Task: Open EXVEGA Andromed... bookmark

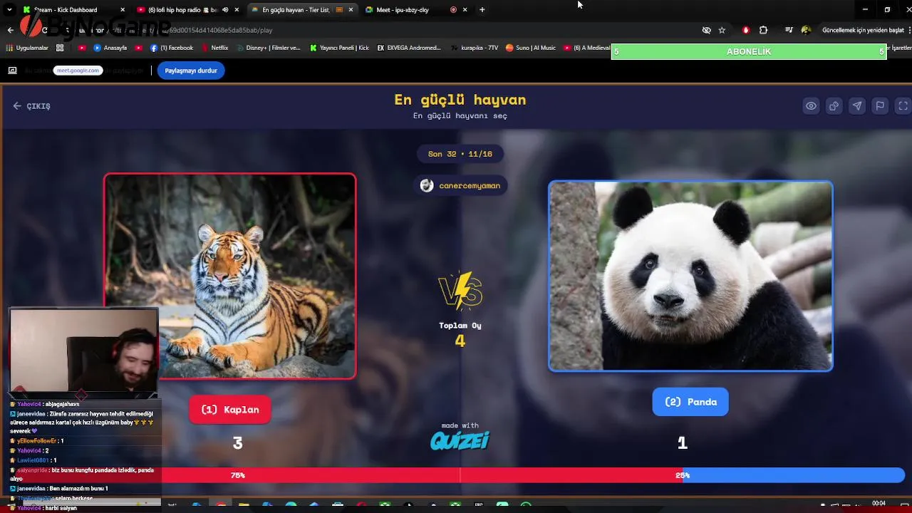Action: (x=409, y=48)
